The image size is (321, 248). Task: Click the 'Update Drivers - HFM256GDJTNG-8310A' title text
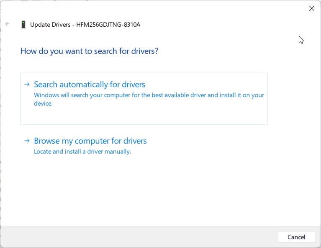(85, 25)
